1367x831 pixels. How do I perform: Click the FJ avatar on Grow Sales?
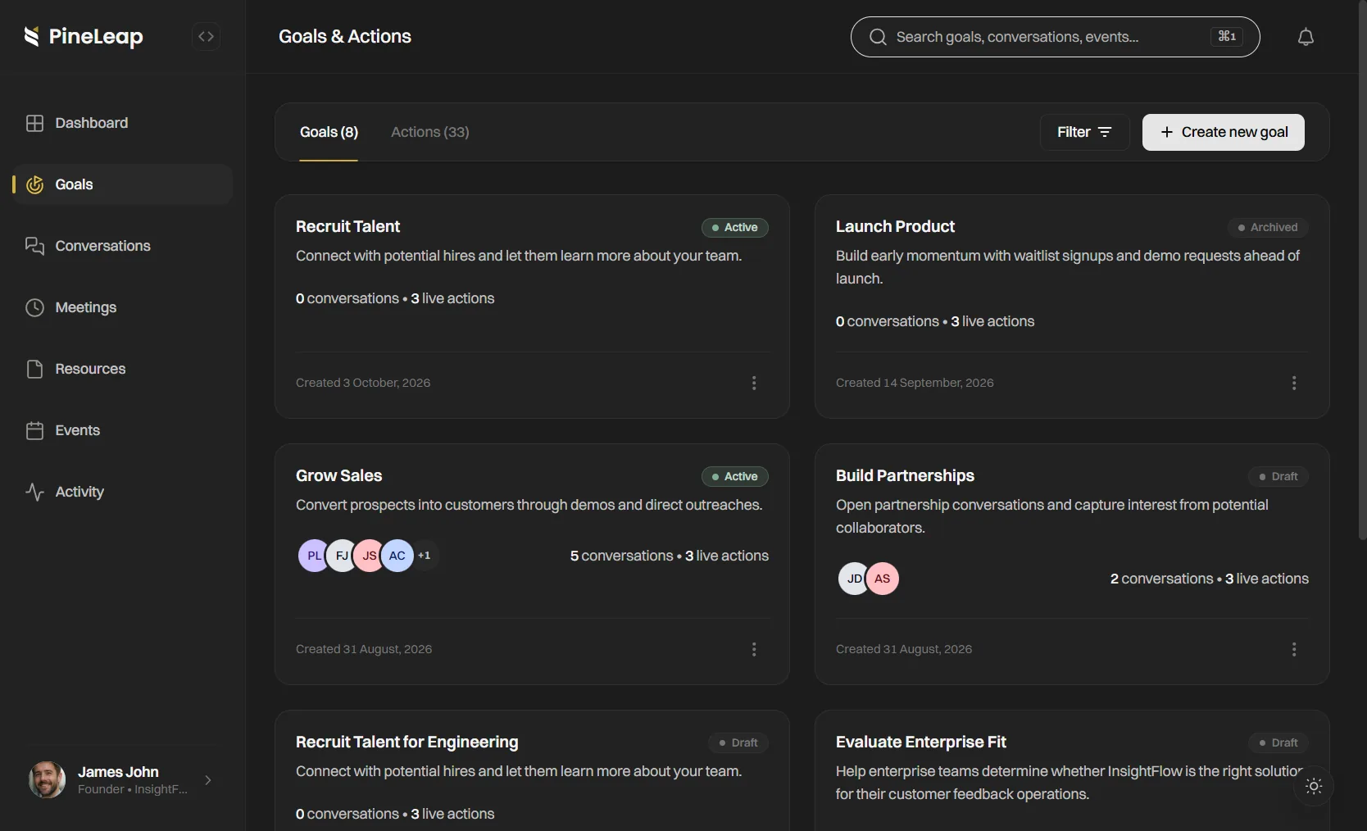pos(342,556)
